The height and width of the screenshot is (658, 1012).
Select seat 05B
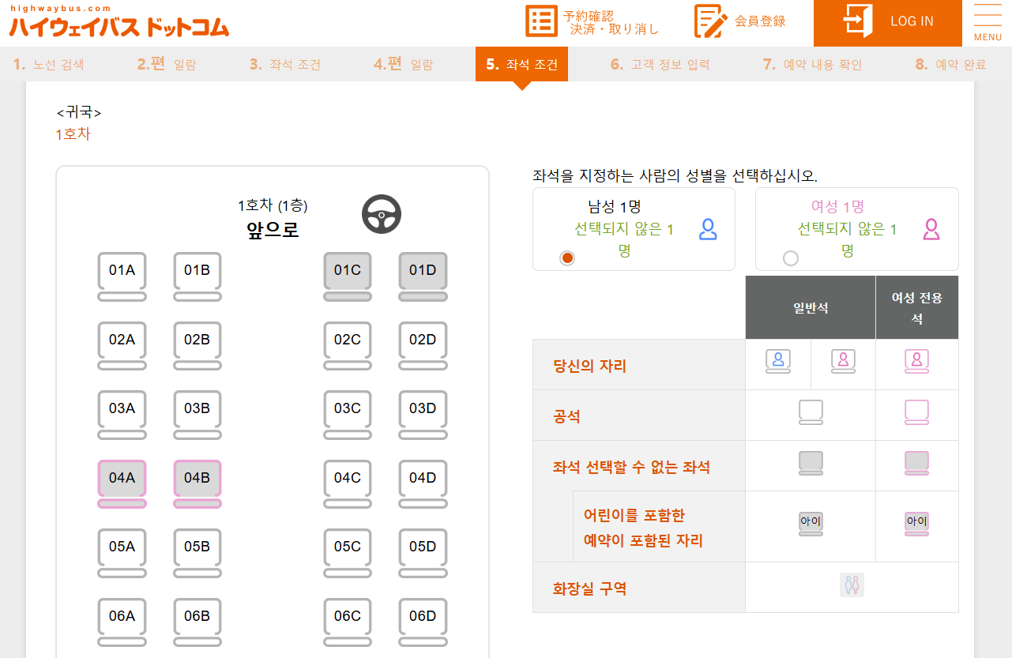coord(197,553)
